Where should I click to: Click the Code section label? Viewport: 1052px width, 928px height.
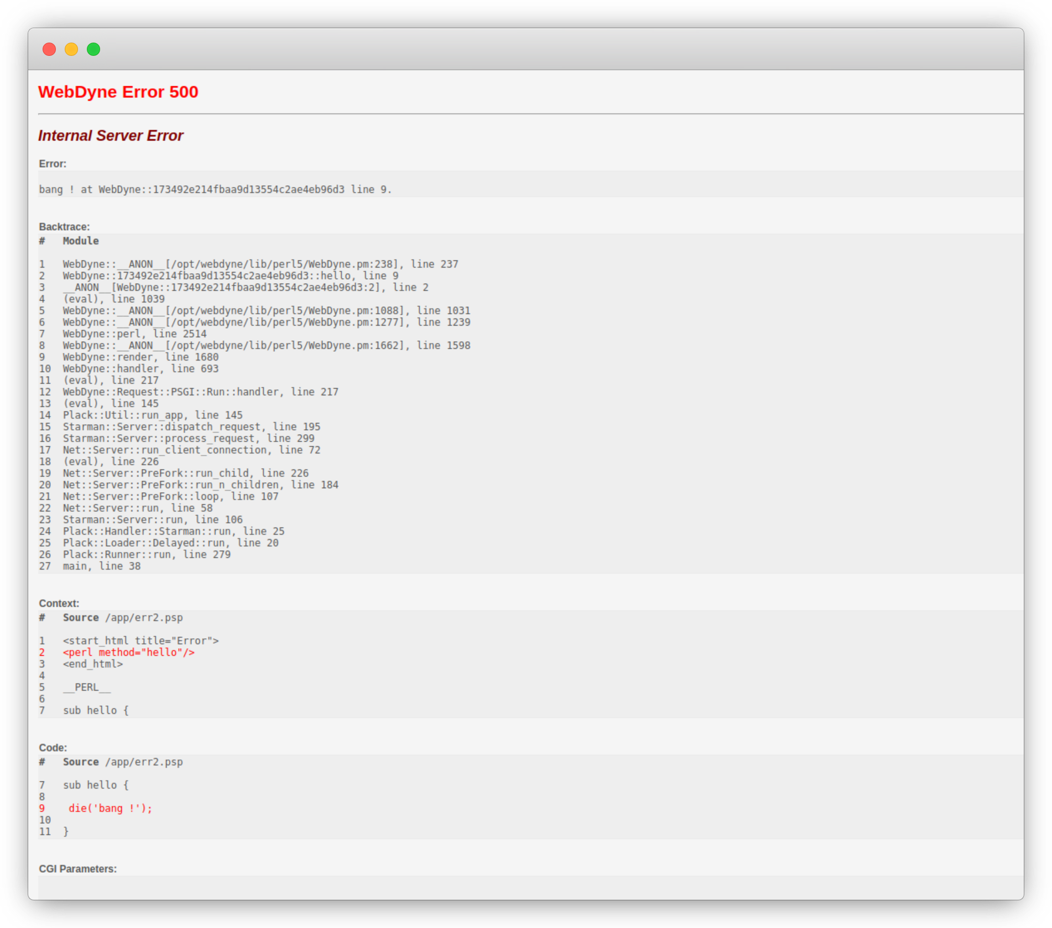coord(53,748)
